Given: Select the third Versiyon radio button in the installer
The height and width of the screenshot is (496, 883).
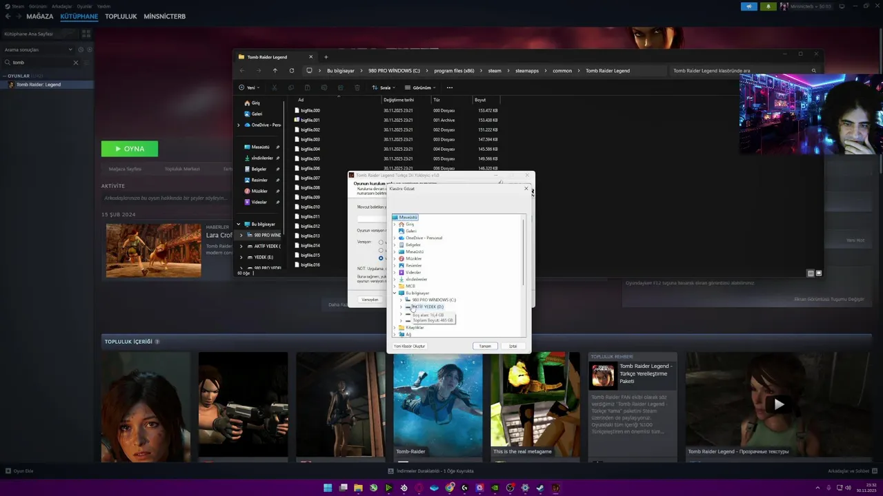Looking at the screenshot, I should pyautogui.click(x=380, y=258).
